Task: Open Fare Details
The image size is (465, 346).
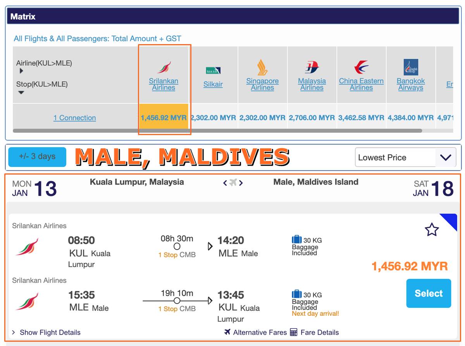Action: click(314, 332)
